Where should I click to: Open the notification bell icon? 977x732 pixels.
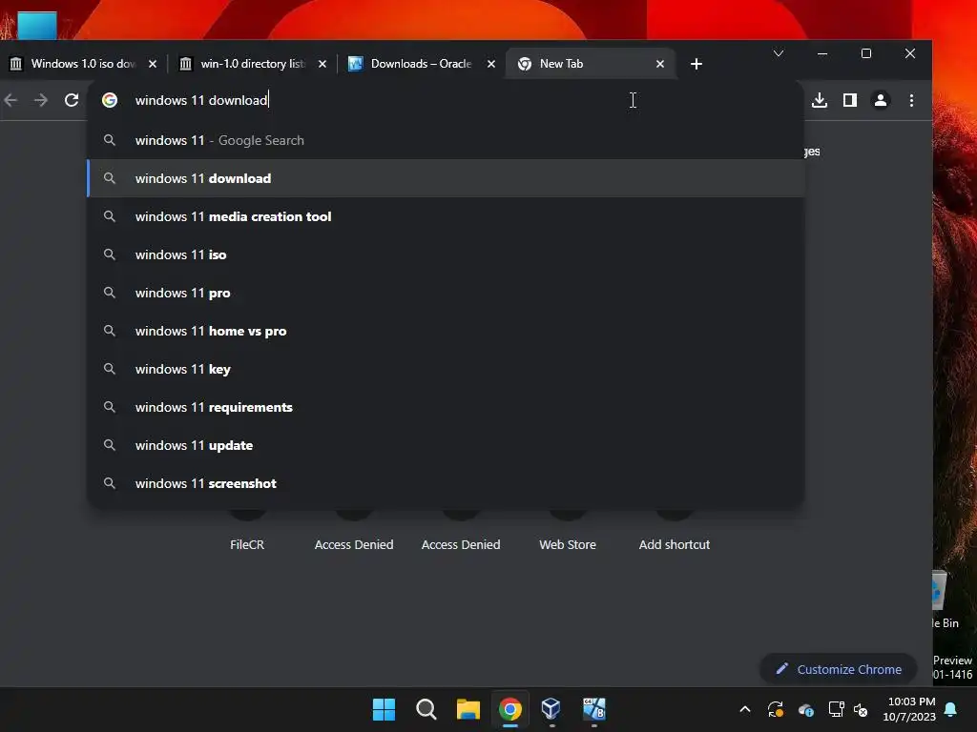tap(951, 709)
